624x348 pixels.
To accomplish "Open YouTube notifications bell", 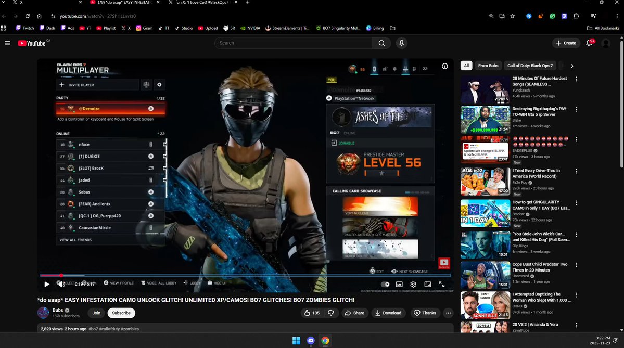I will tap(588, 43).
